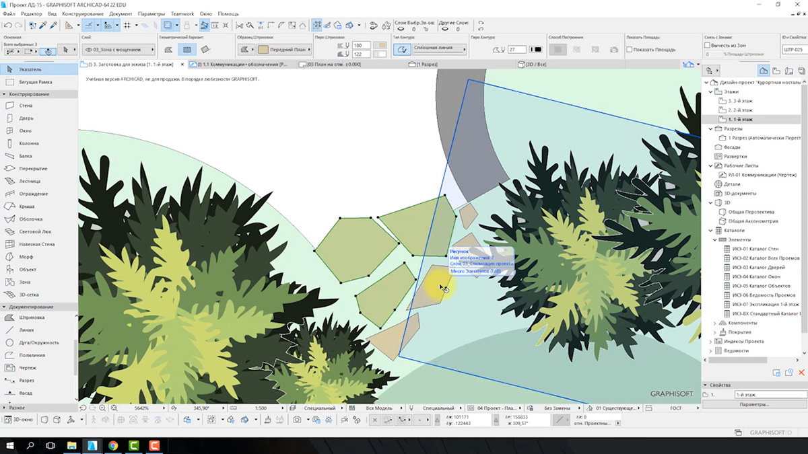Open the Сплошная линия line type dropdown
The height and width of the screenshot is (454, 808).
tap(439, 50)
